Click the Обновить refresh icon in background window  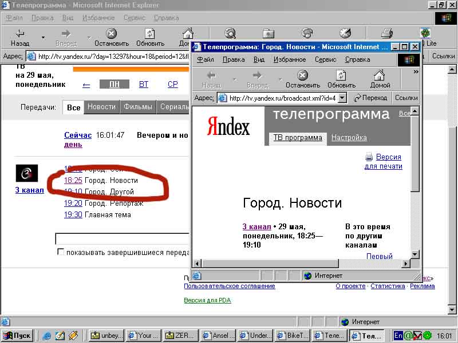pyautogui.click(x=150, y=33)
